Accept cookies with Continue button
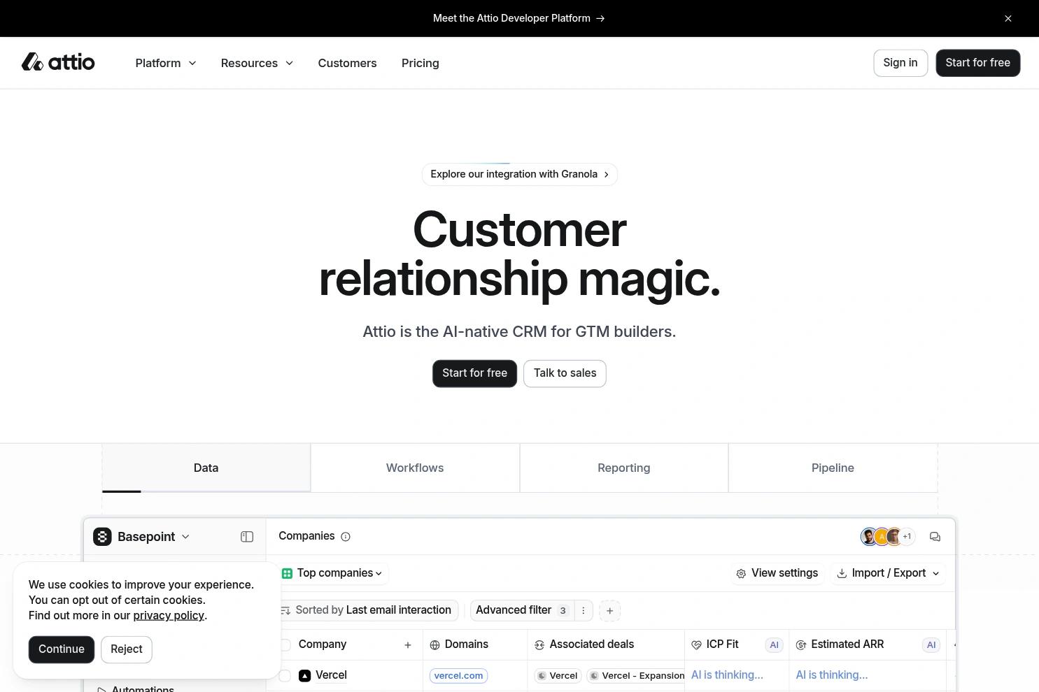This screenshot has width=1039, height=692. (62, 649)
